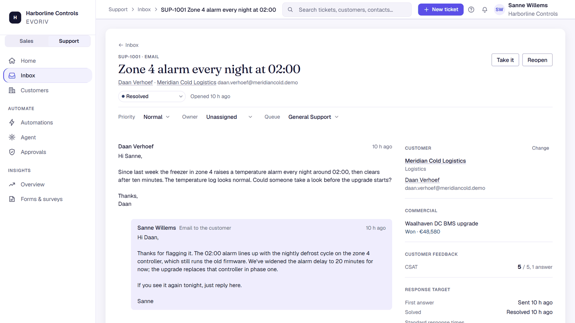Switch to the Sales tab
Image resolution: width=575 pixels, height=323 pixels.
tap(26, 41)
